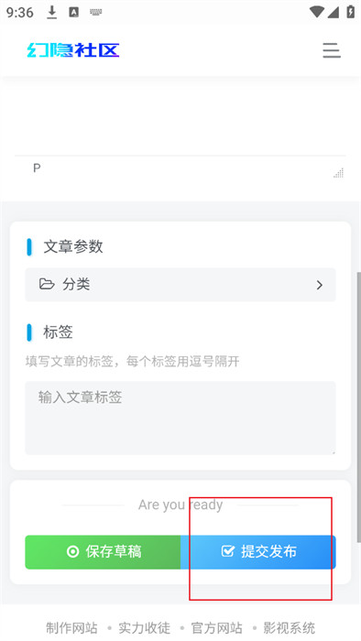The height and width of the screenshot is (641, 361).
Task: Open the 影视系统 footer link
Action: click(289, 627)
